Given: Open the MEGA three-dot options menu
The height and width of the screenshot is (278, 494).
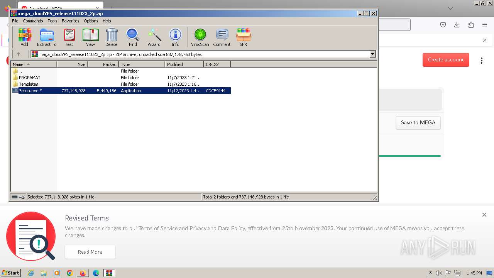Looking at the screenshot, I should click(481, 60).
